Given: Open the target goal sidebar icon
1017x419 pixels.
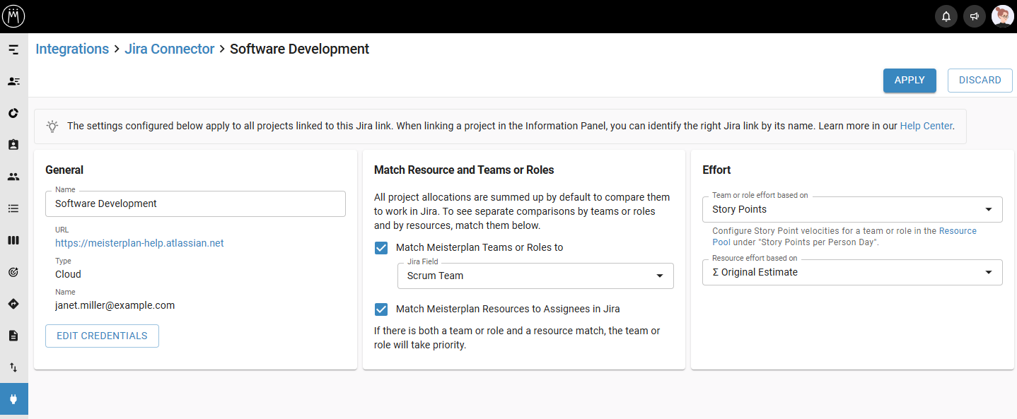Looking at the screenshot, I should (13, 272).
